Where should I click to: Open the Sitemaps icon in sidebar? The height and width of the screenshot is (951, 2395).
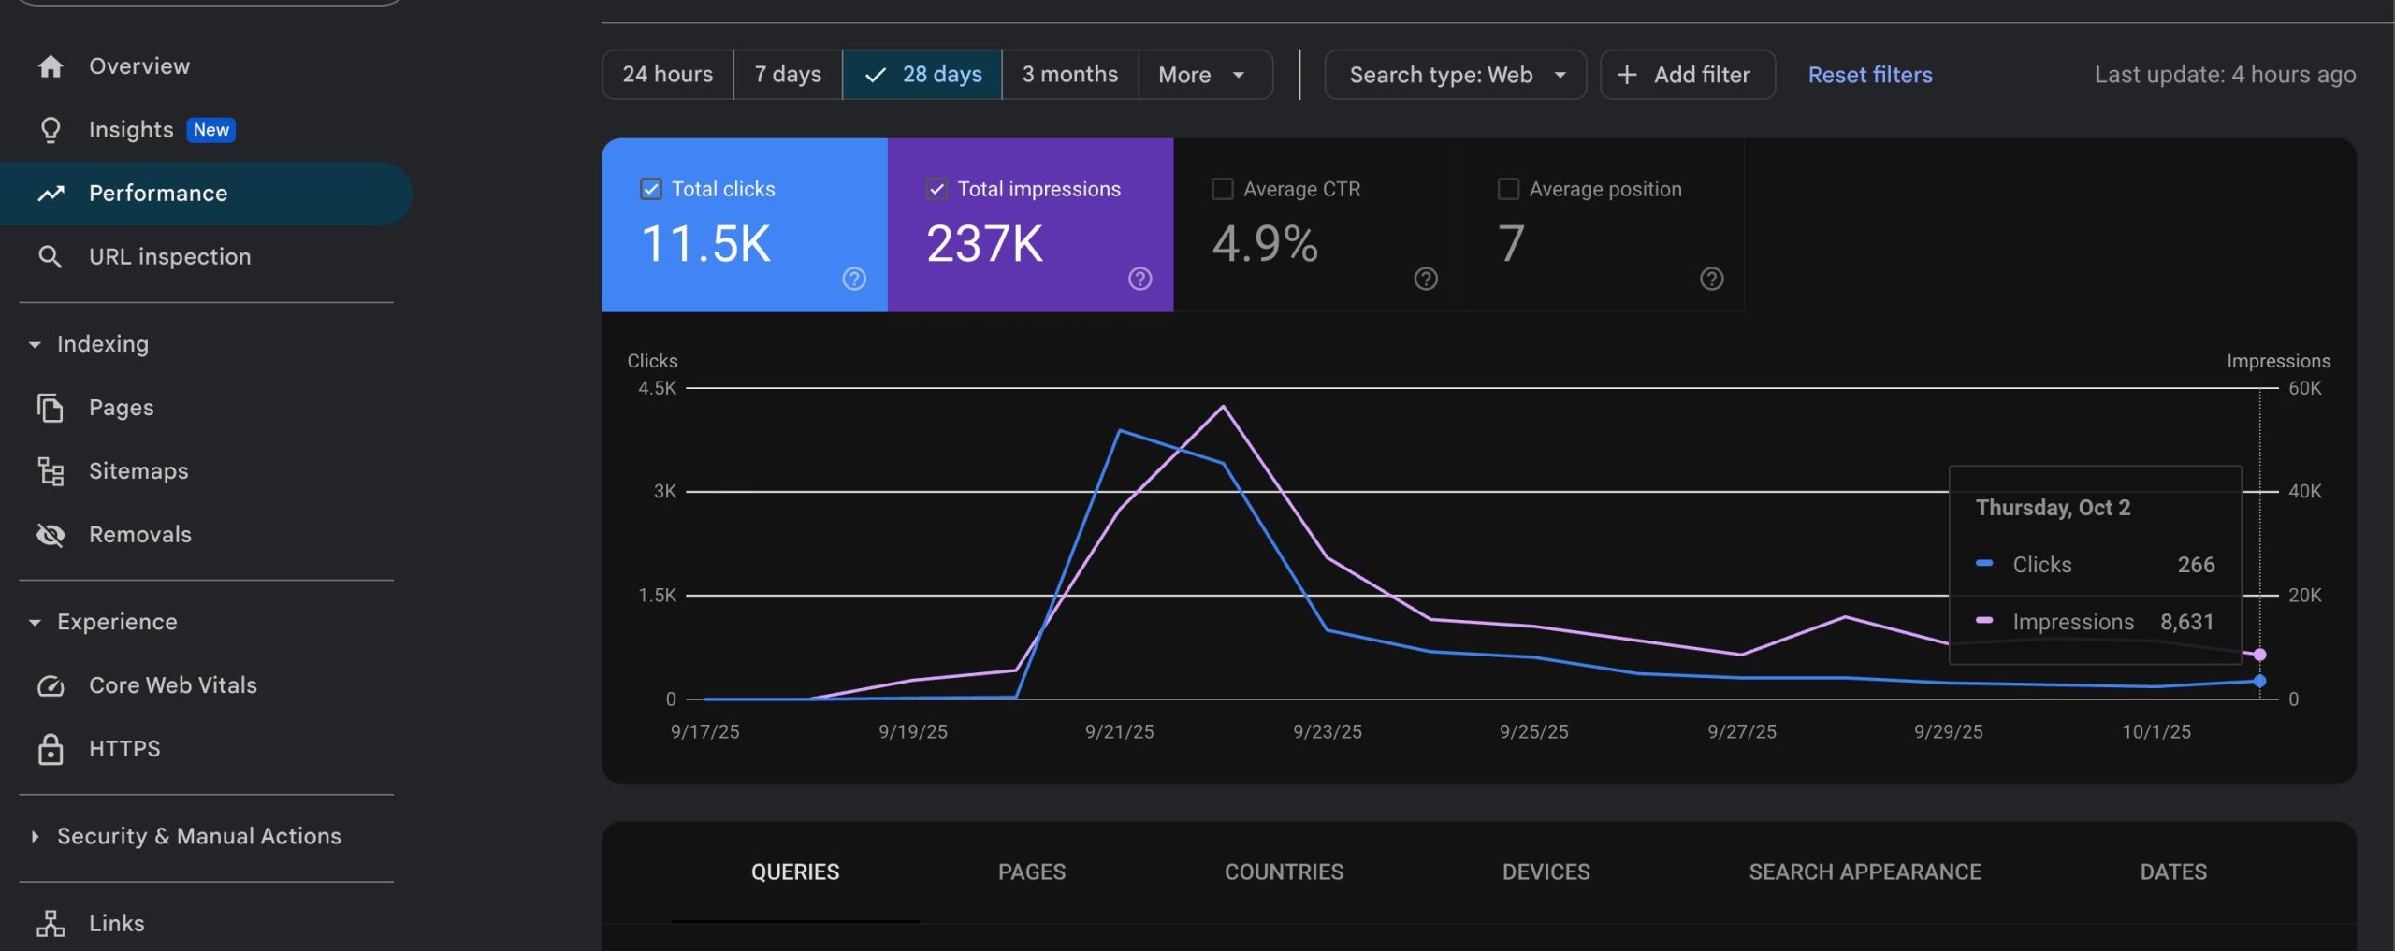pyautogui.click(x=51, y=471)
